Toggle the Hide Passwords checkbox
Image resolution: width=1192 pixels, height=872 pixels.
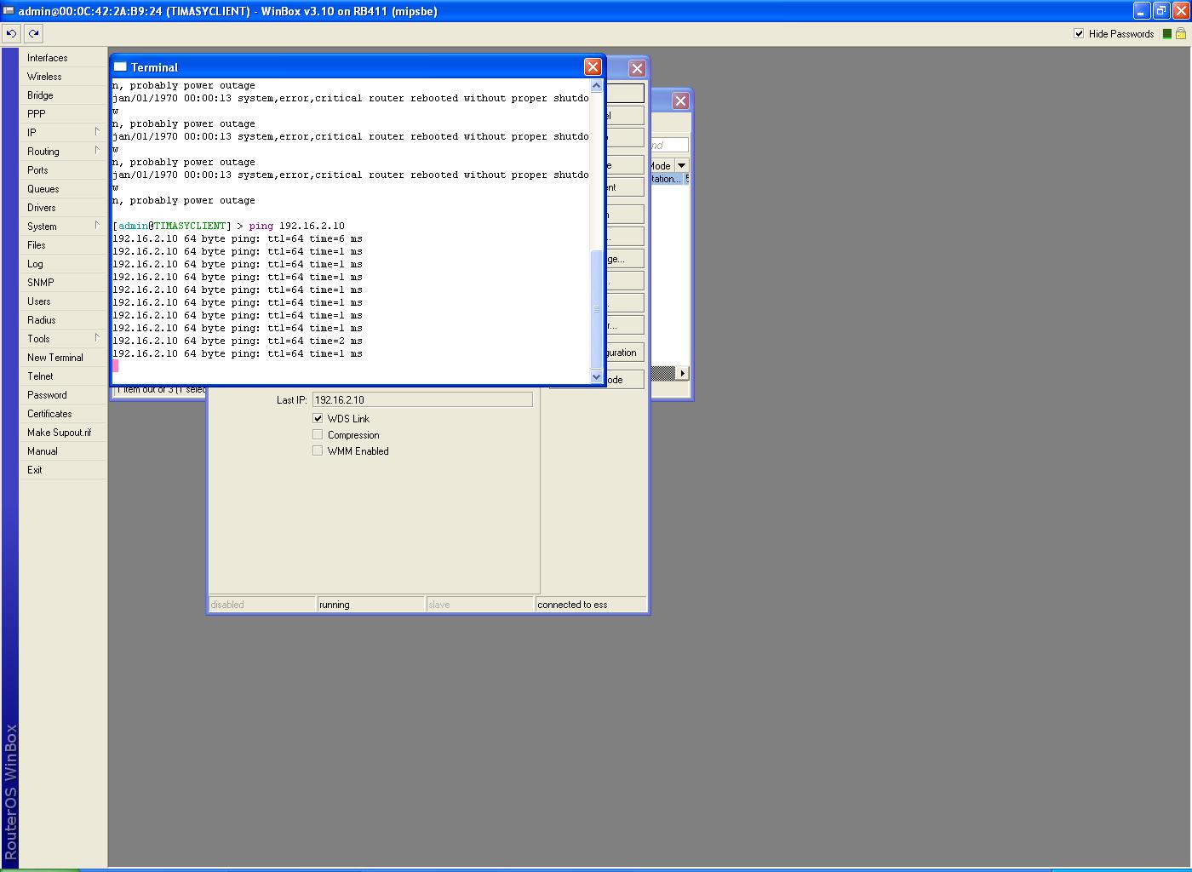click(x=1079, y=33)
